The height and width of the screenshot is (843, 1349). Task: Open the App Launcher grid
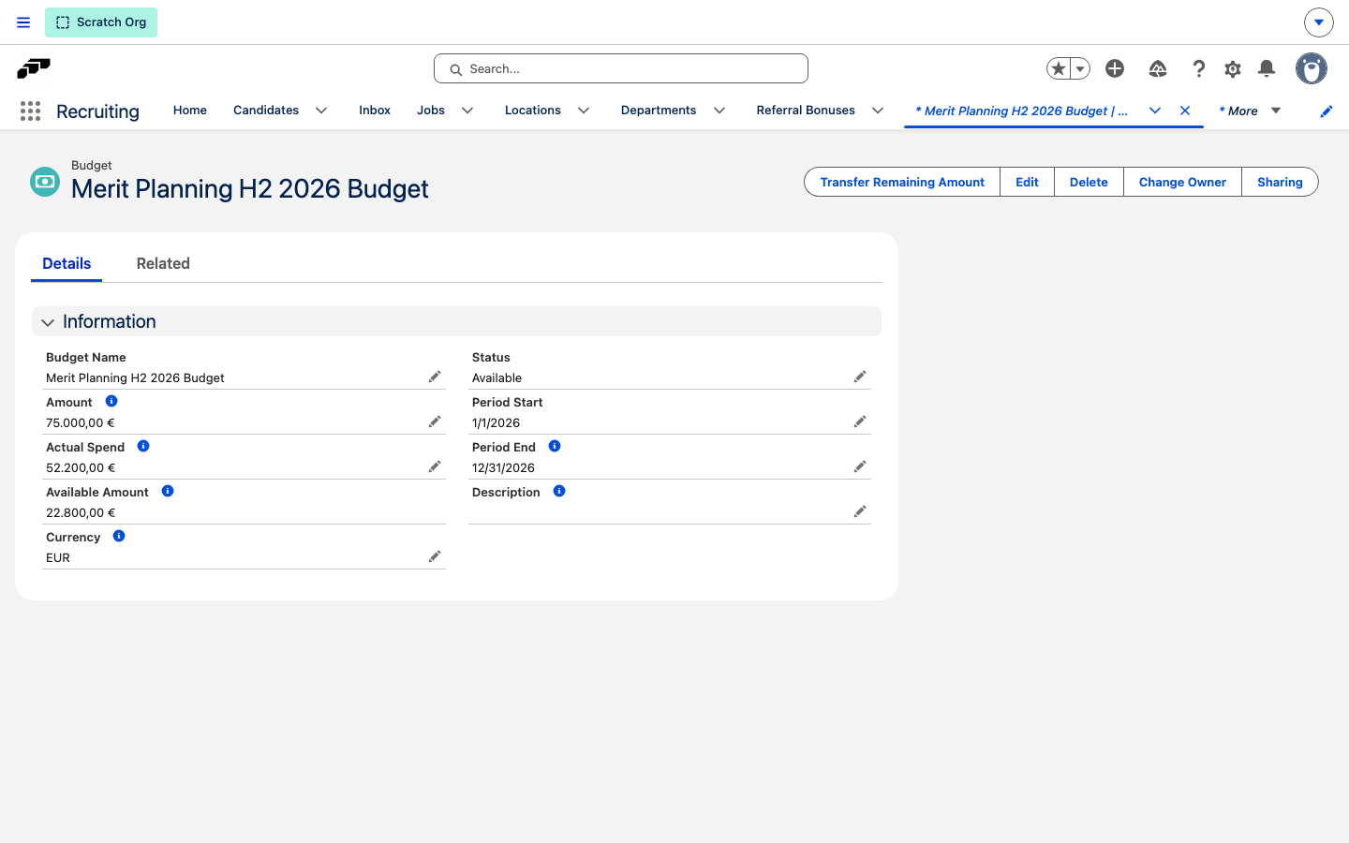30,111
